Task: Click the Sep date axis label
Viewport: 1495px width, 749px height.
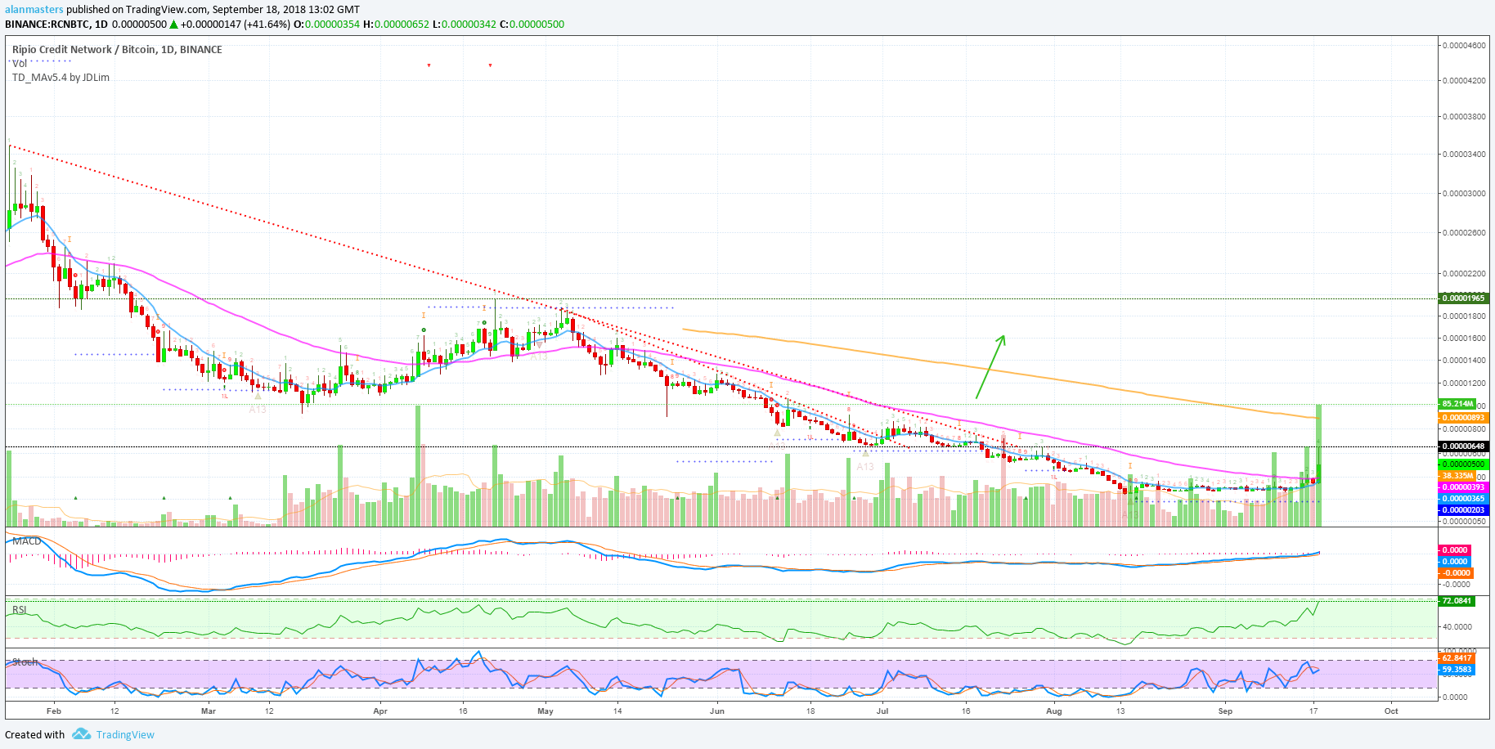Action: pos(1225,711)
